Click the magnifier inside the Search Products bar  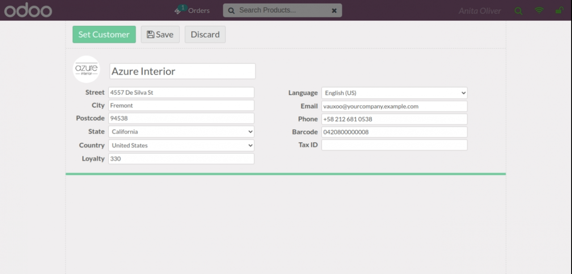click(231, 10)
